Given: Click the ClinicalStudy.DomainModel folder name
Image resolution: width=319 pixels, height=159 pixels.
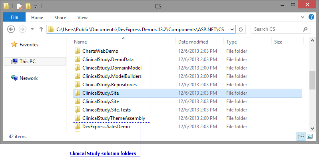Looking at the screenshot, I should point(112,68).
